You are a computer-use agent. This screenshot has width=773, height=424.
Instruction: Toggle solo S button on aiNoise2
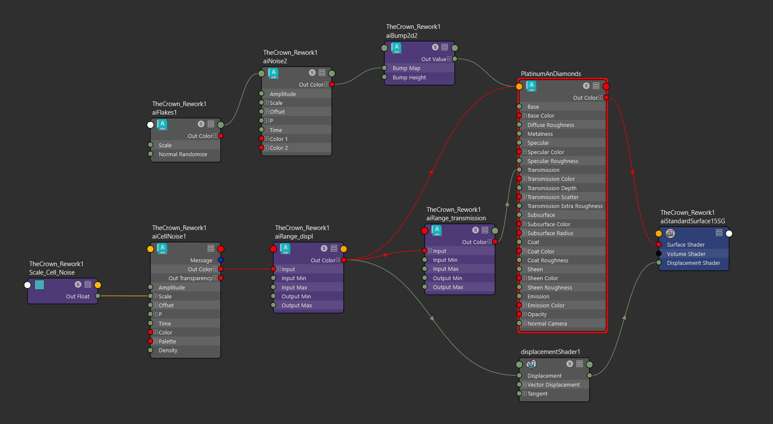pyautogui.click(x=312, y=73)
